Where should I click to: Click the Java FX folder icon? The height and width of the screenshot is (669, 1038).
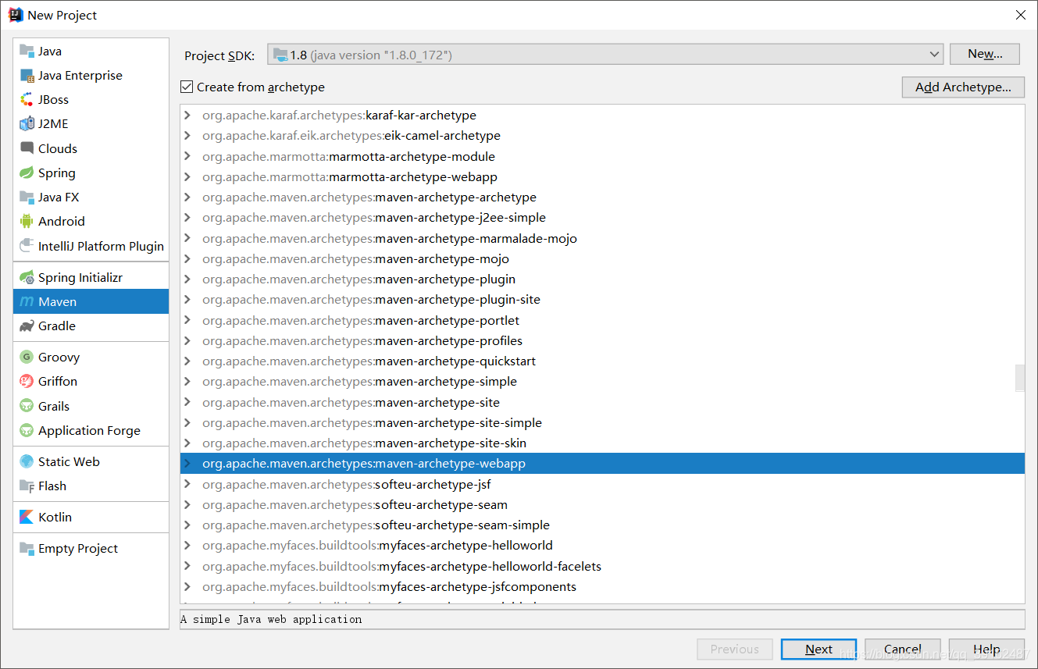27,197
